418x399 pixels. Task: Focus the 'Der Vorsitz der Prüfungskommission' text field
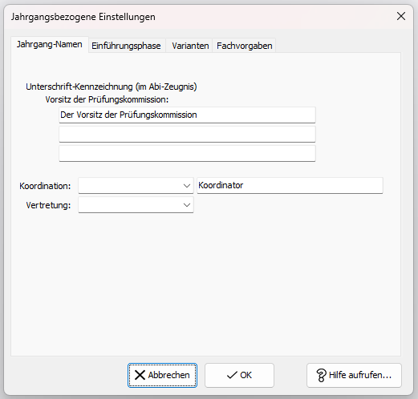coord(187,115)
